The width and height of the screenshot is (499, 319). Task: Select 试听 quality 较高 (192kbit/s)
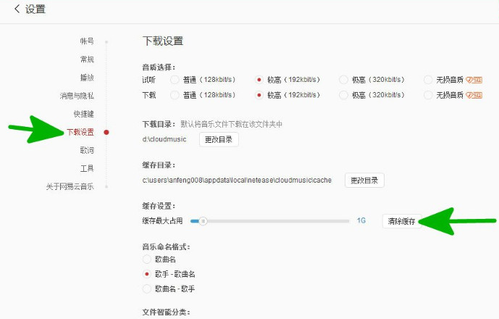click(x=259, y=80)
